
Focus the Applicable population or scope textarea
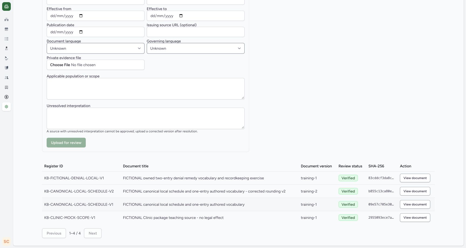pyautogui.click(x=146, y=89)
